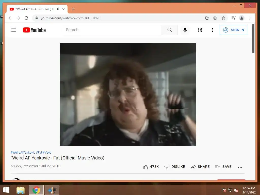
Task: Click the 68,799,122 views text
Action: [24, 166]
